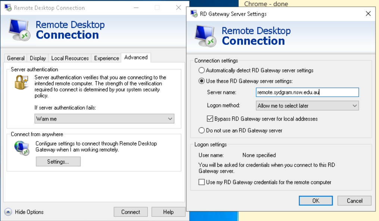The height and width of the screenshot is (221, 379).
Task: Click the Remote Desktop Connection title bar icon
Action: point(7,8)
